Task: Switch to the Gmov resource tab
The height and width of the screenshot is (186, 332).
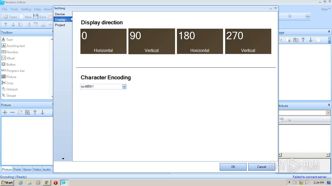Action: tap(27, 169)
